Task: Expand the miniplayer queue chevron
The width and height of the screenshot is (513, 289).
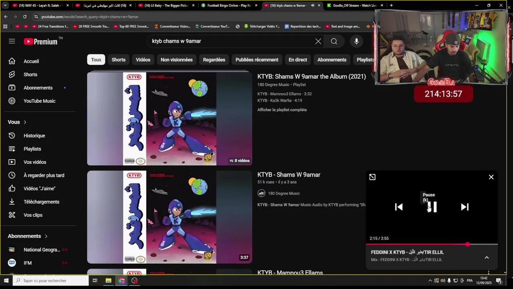Action: point(487,258)
